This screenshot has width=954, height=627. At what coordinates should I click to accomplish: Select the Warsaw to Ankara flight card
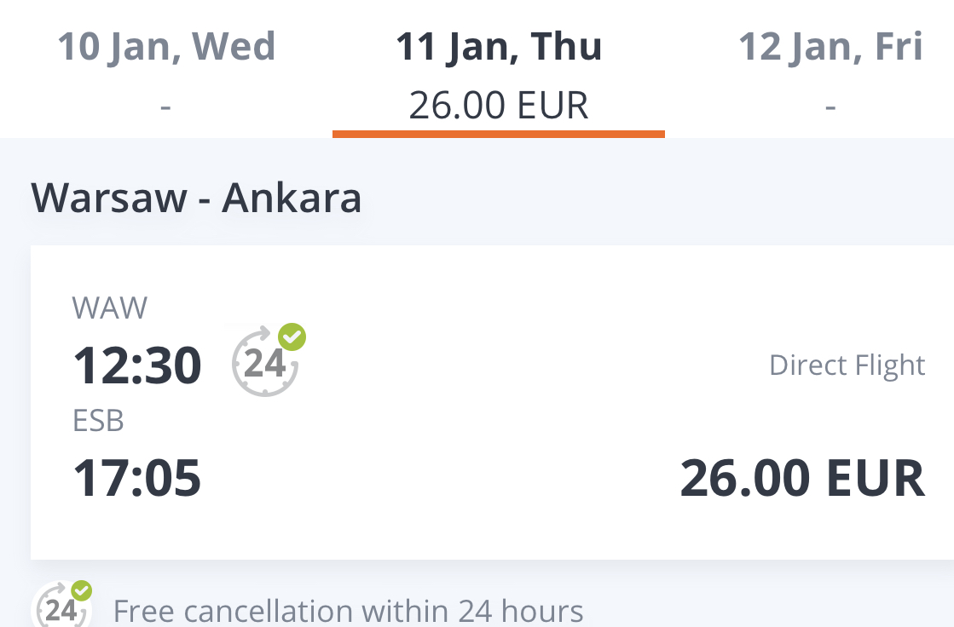[x=492, y=402]
